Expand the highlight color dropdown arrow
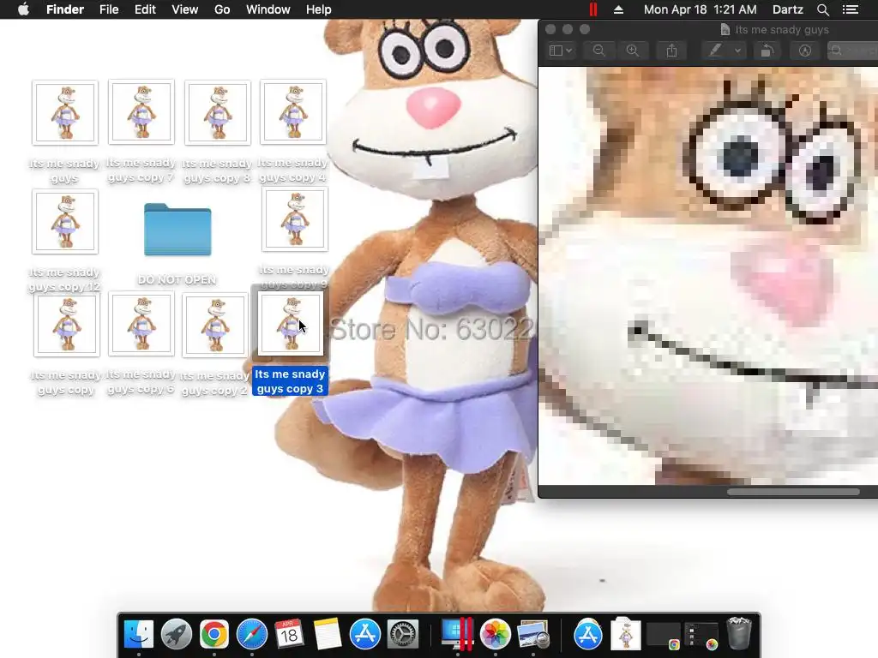Screen dimensions: 878x658 point(737,51)
